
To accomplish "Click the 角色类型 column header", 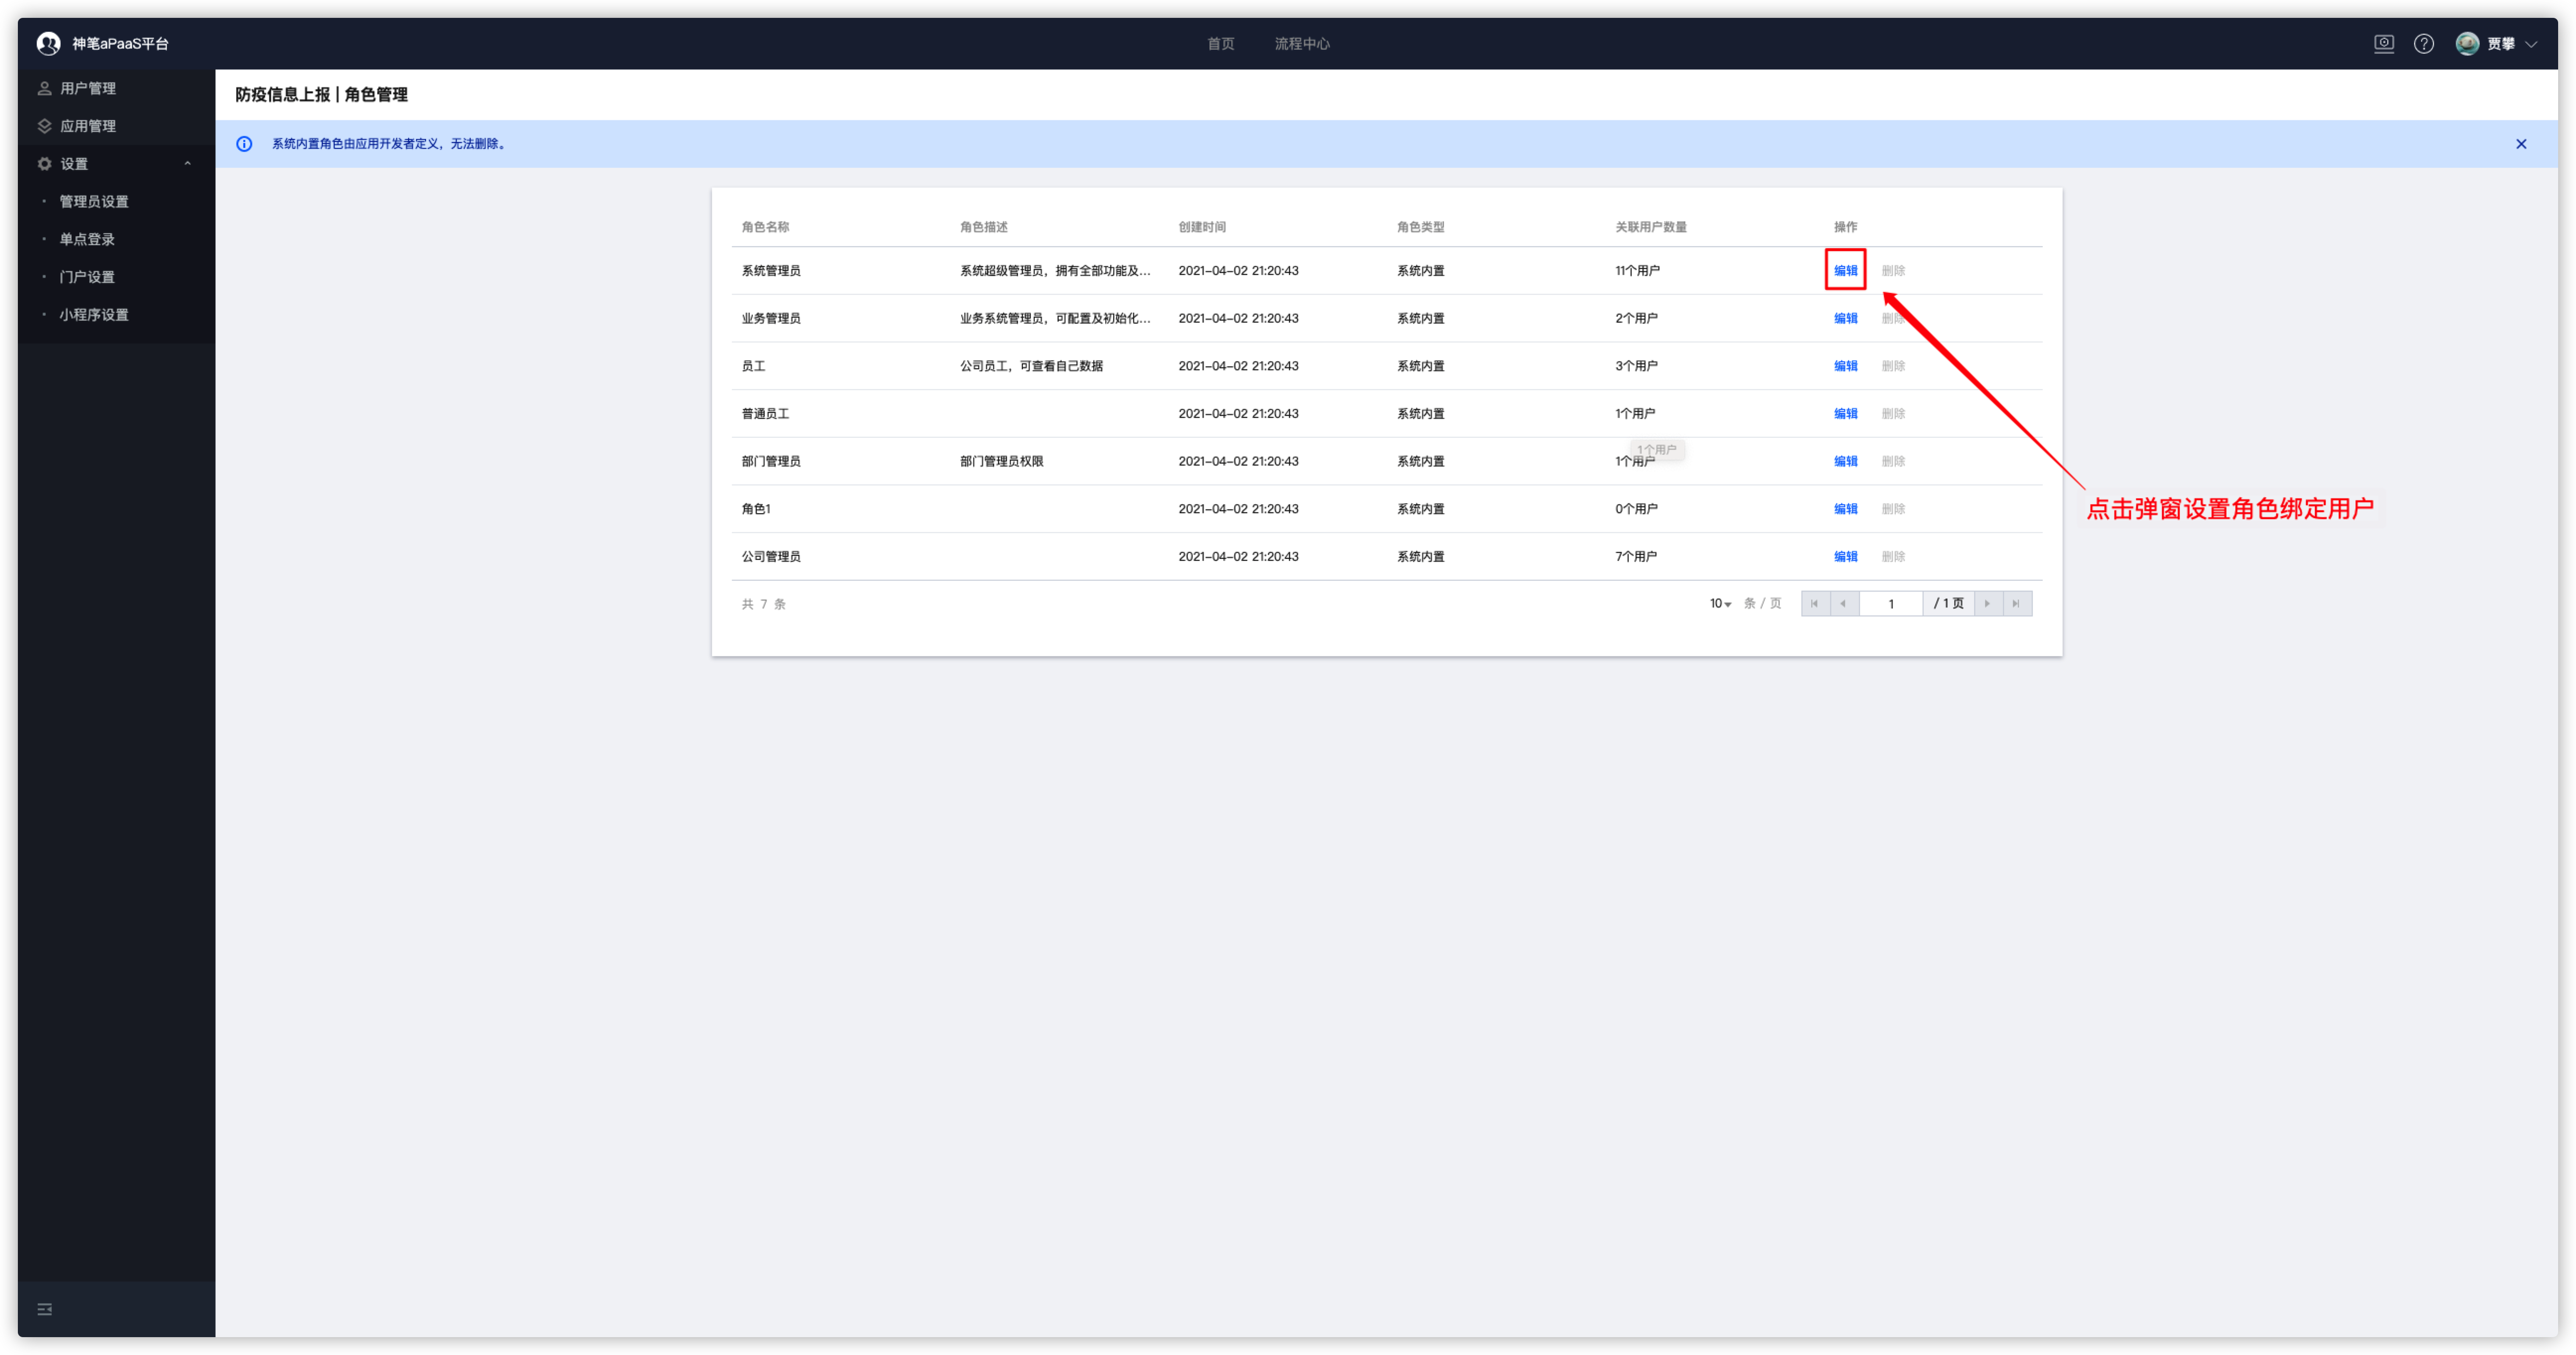I will click(1420, 227).
